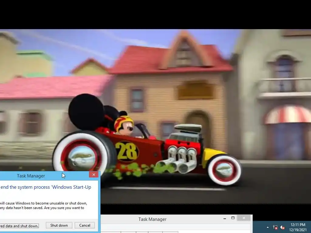The image size is (311, 233).
Task: Close the background Task Manager window
Action: 244,218
